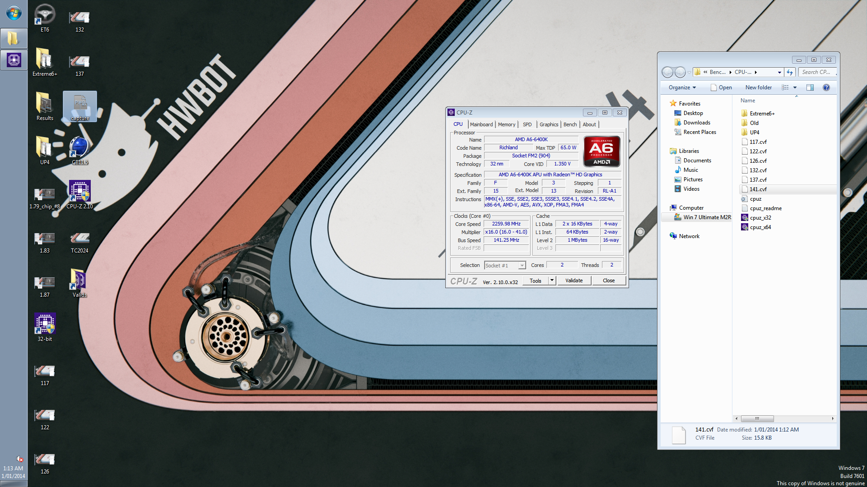
Task: Click the Validate button
Action: click(x=574, y=280)
